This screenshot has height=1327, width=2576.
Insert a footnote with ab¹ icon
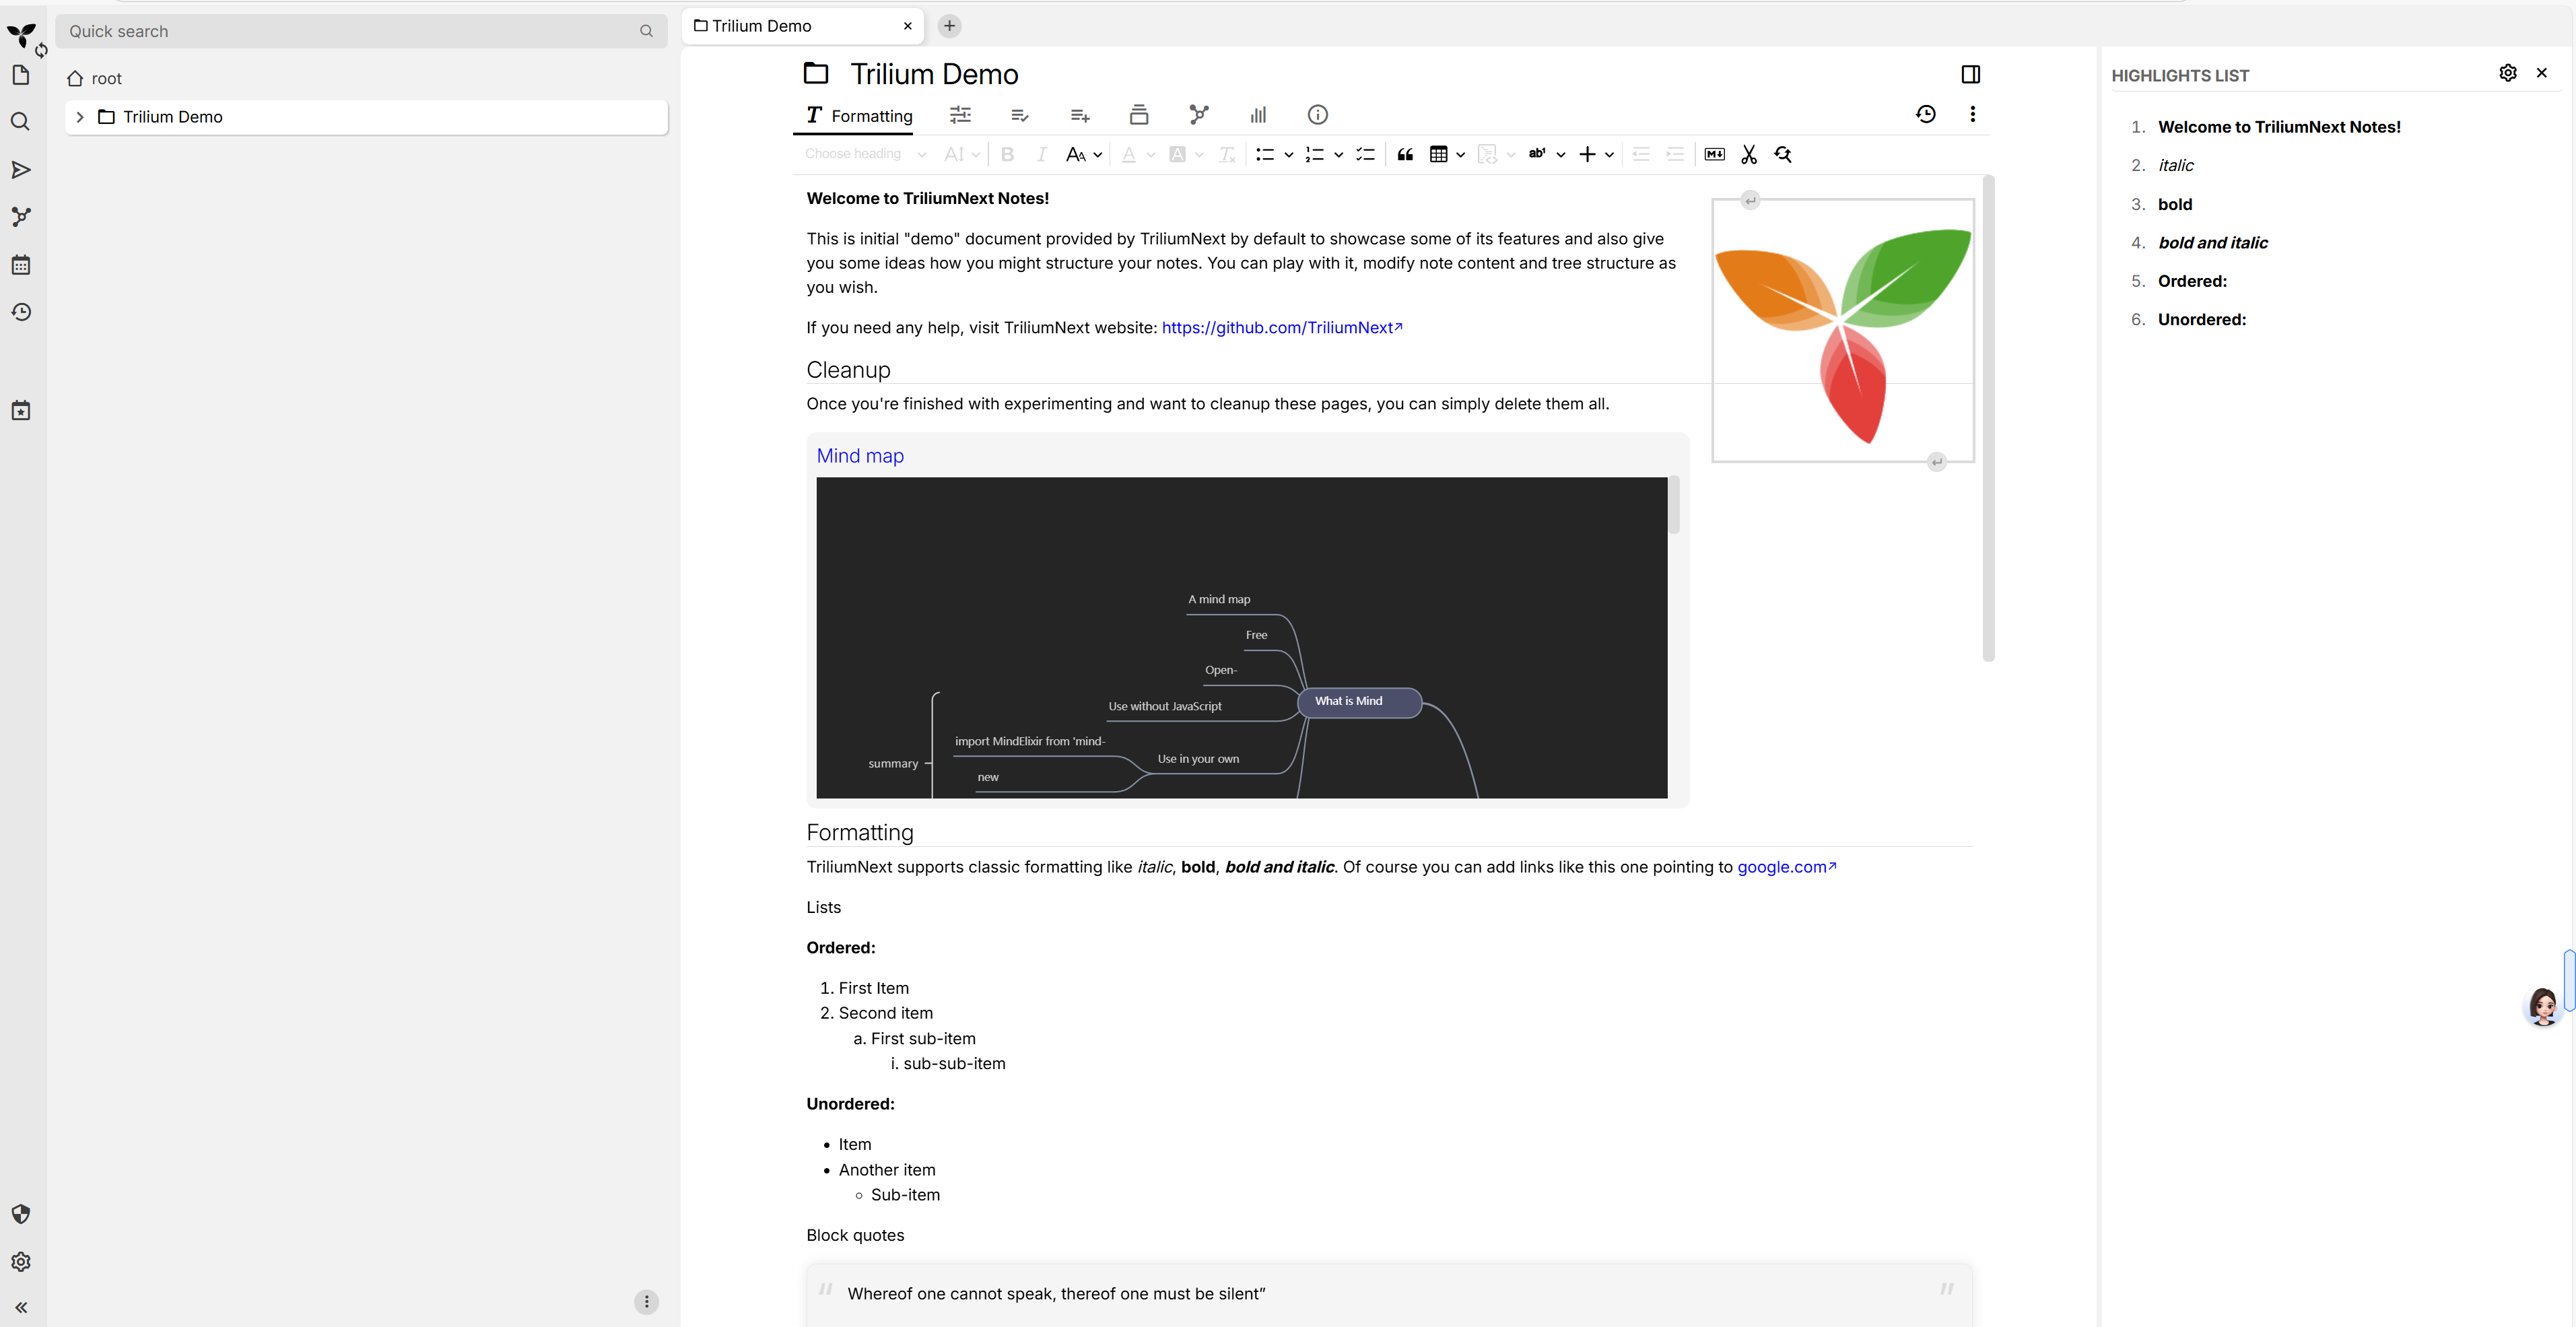click(1537, 154)
